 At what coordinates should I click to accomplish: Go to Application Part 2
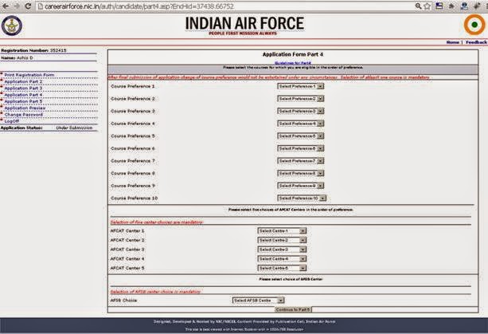click(x=23, y=81)
